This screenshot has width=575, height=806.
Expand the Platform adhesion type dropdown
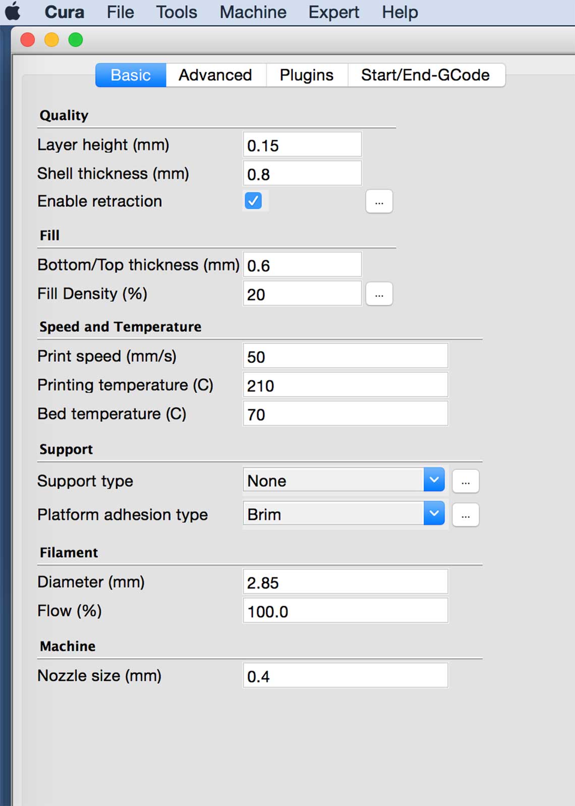(x=344, y=514)
